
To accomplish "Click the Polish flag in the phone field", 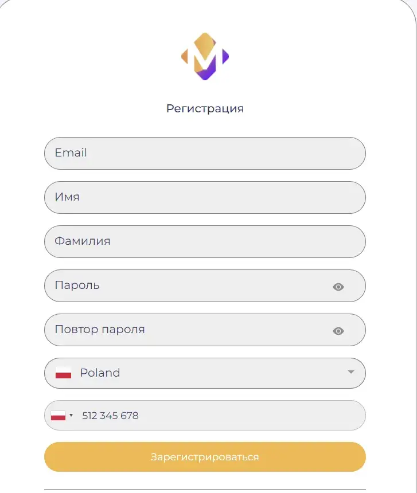I will click(x=58, y=416).
